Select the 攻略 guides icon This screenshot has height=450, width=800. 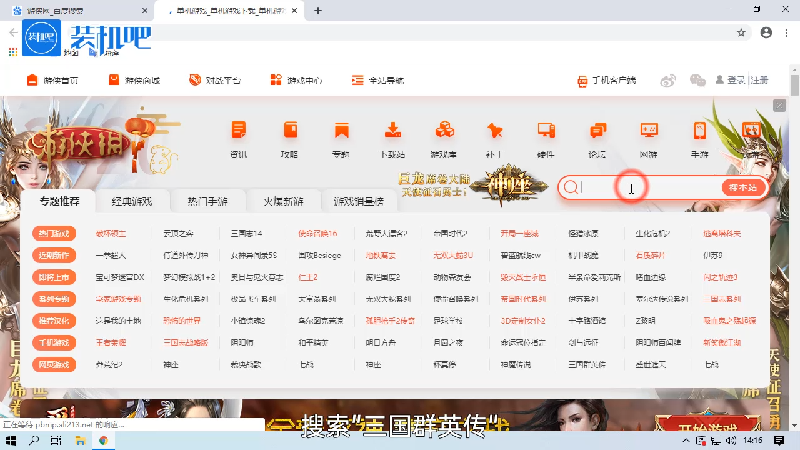289,137
